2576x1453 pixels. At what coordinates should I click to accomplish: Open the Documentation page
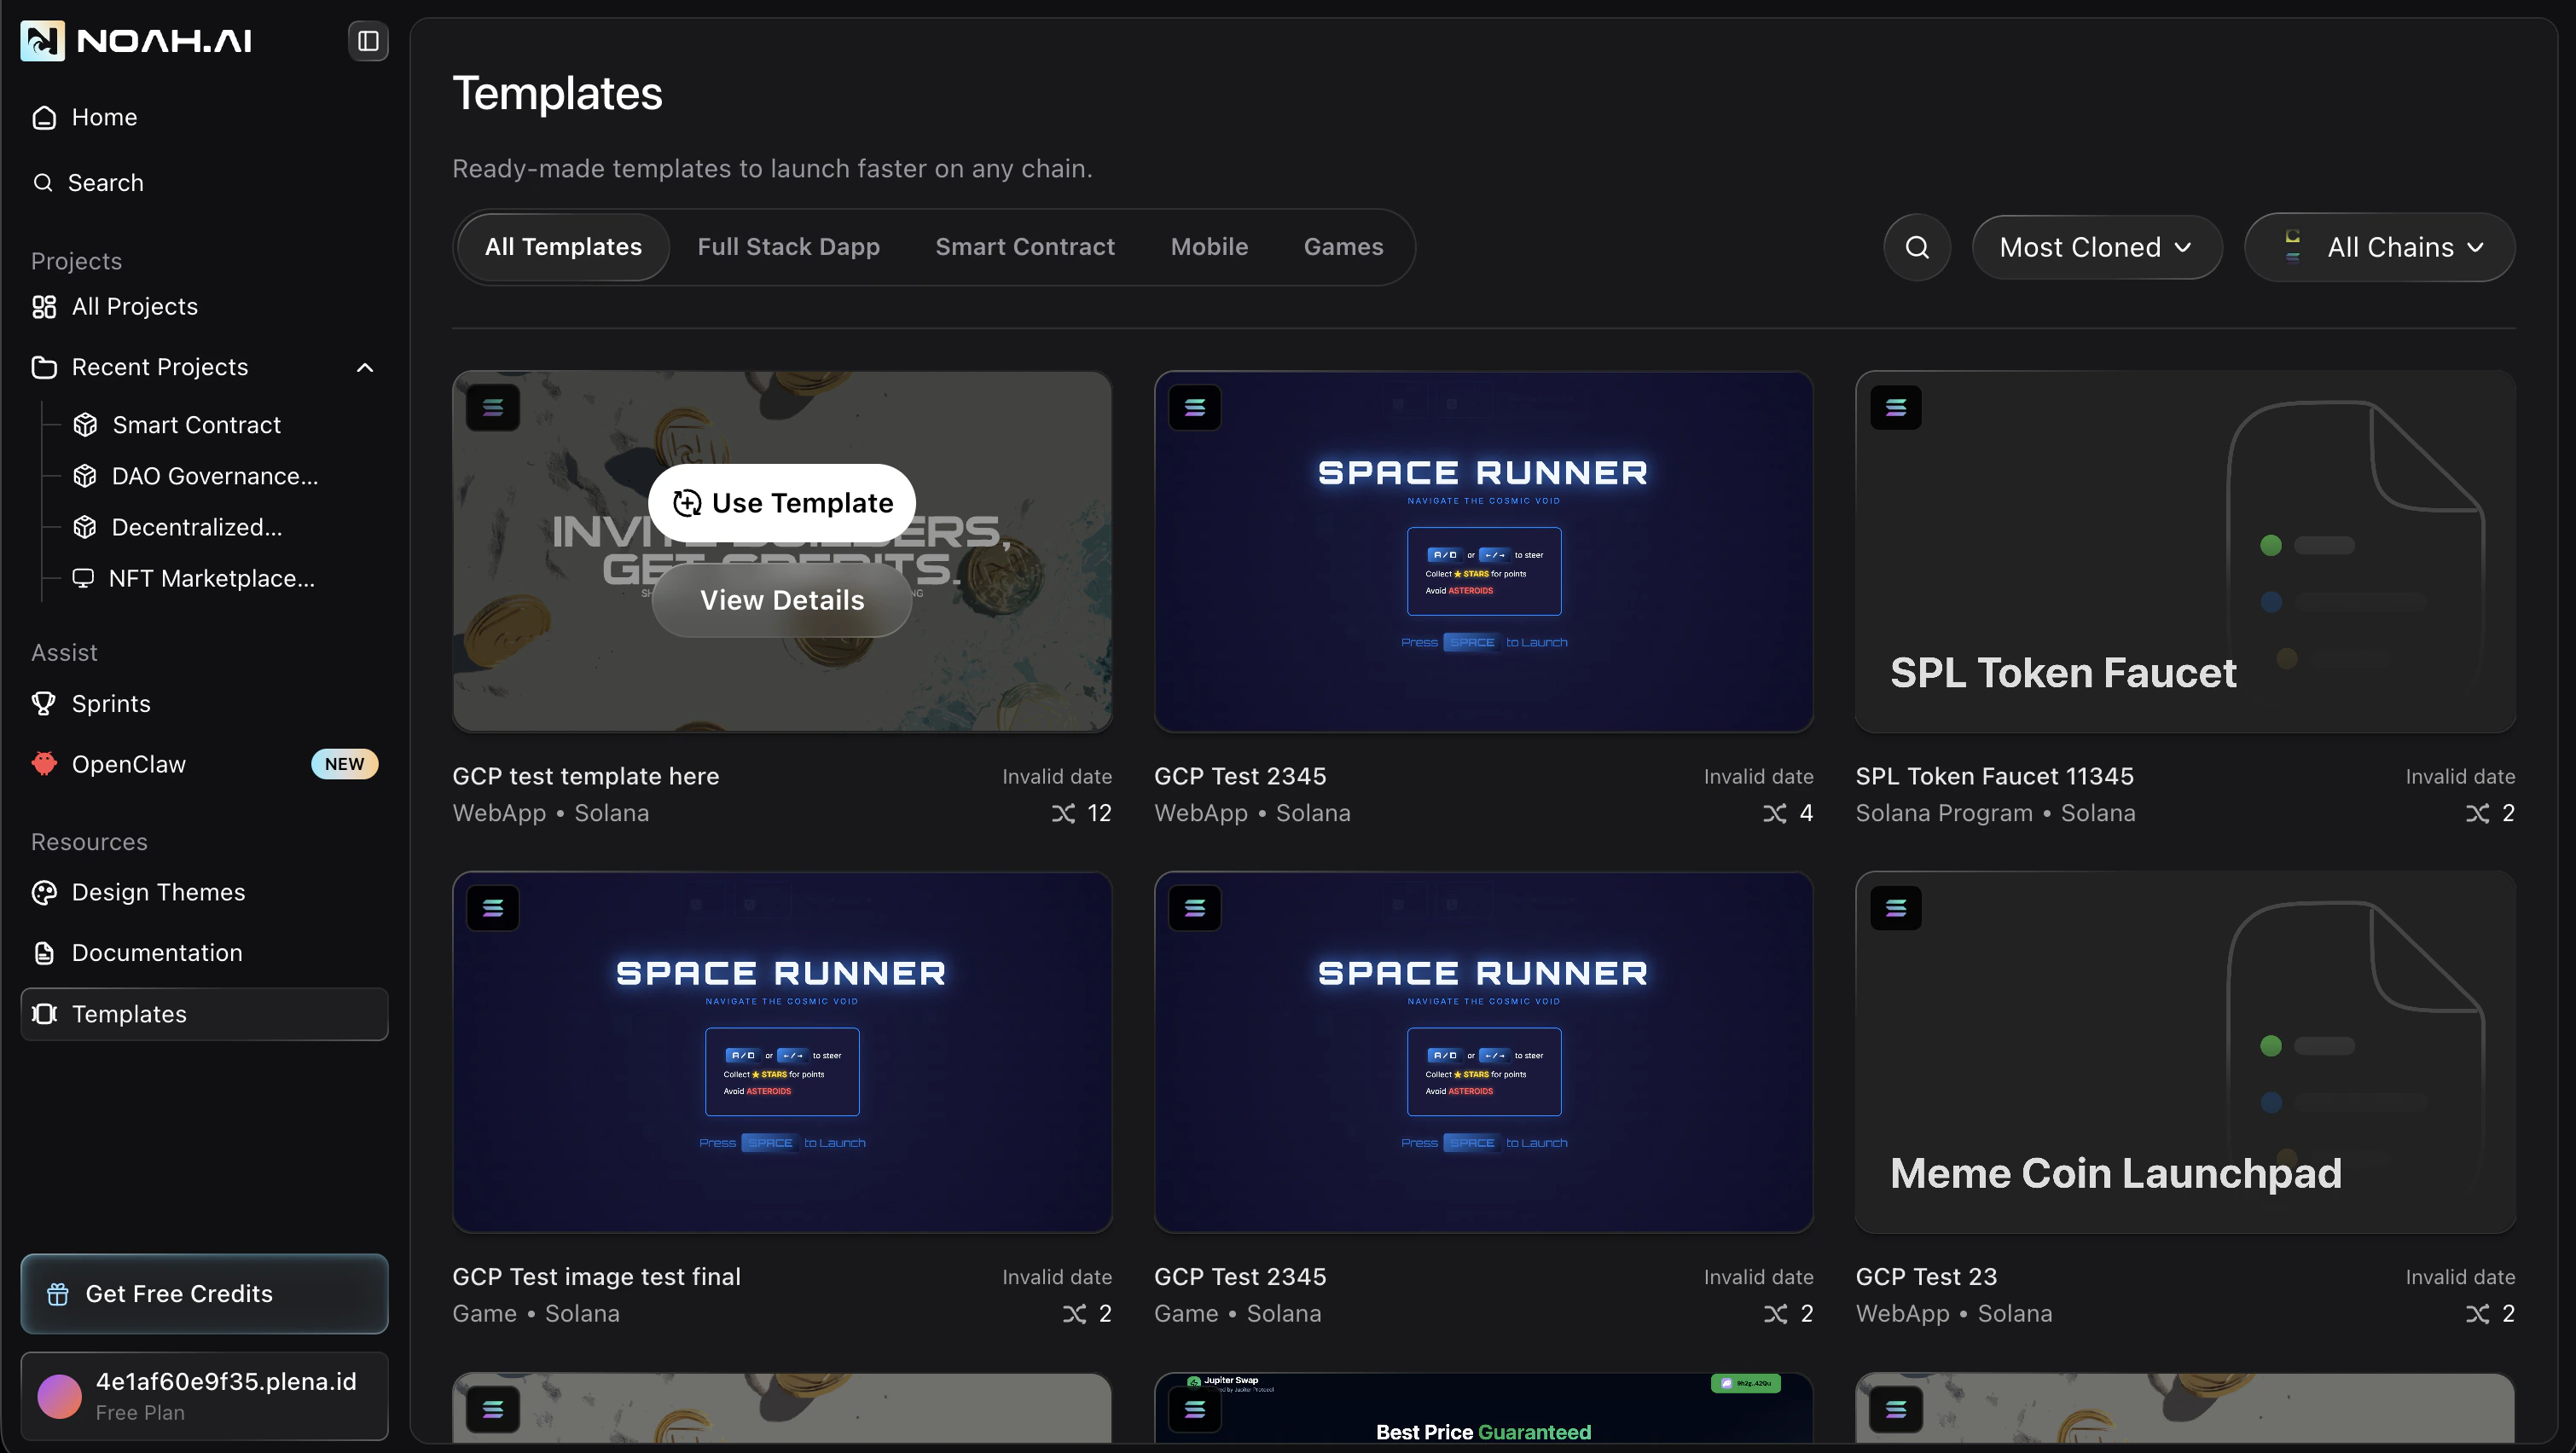point(156,952)
